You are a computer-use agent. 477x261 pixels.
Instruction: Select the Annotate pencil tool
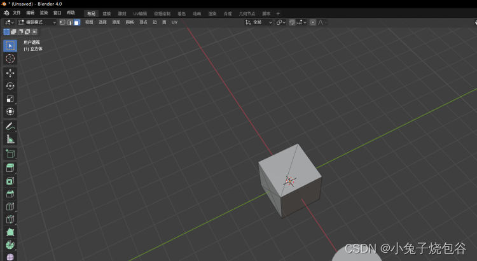(x=10, y=126)
